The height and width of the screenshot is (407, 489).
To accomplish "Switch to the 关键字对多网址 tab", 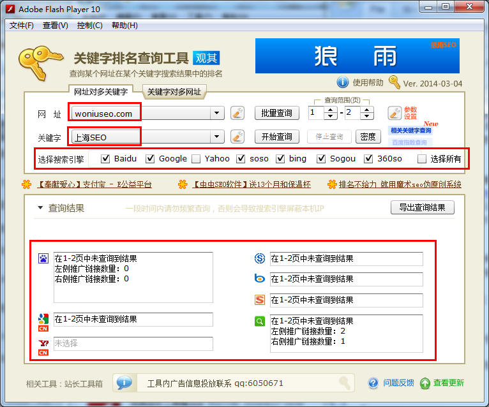I will (174, 92).
